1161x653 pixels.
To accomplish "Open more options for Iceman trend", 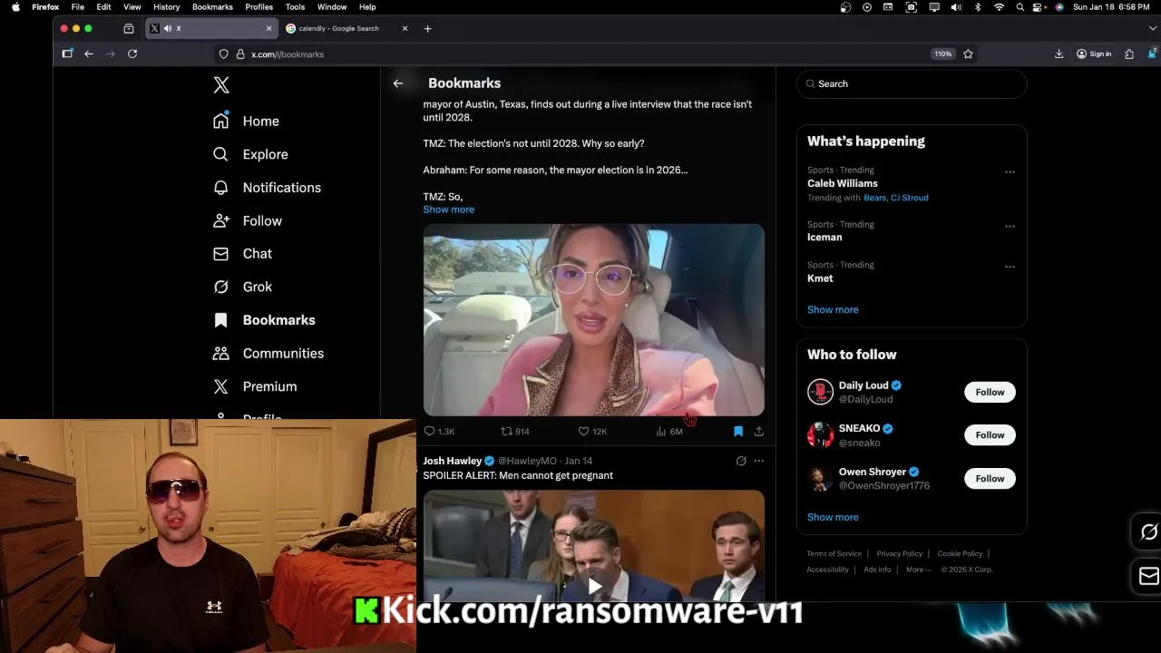I will 1010,226.
